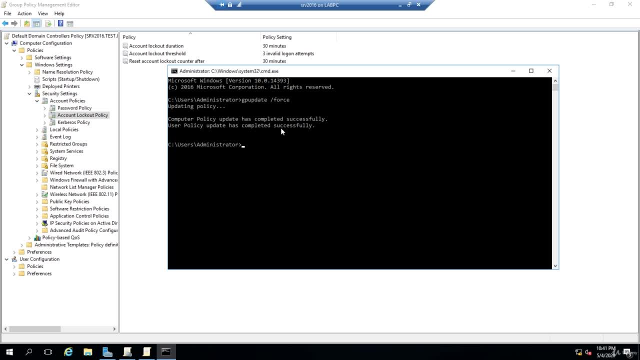Image resolution: width=640 pixels, height=360 pixels.
Task: Expand the Software Settings node
Action: 21,57
